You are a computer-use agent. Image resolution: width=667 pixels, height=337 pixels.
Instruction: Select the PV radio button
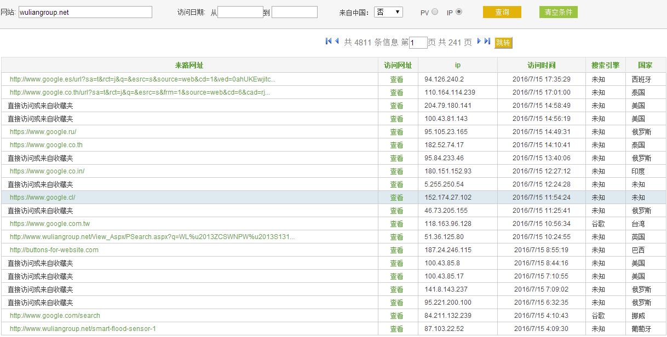pos(435,11)
